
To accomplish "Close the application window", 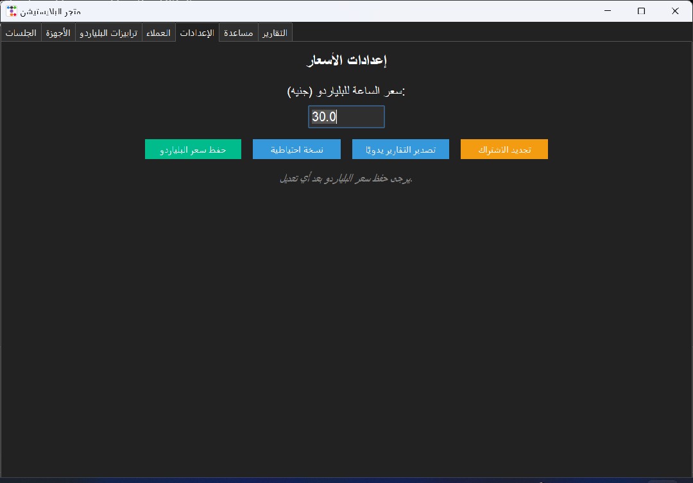I will tap(675, 11).
